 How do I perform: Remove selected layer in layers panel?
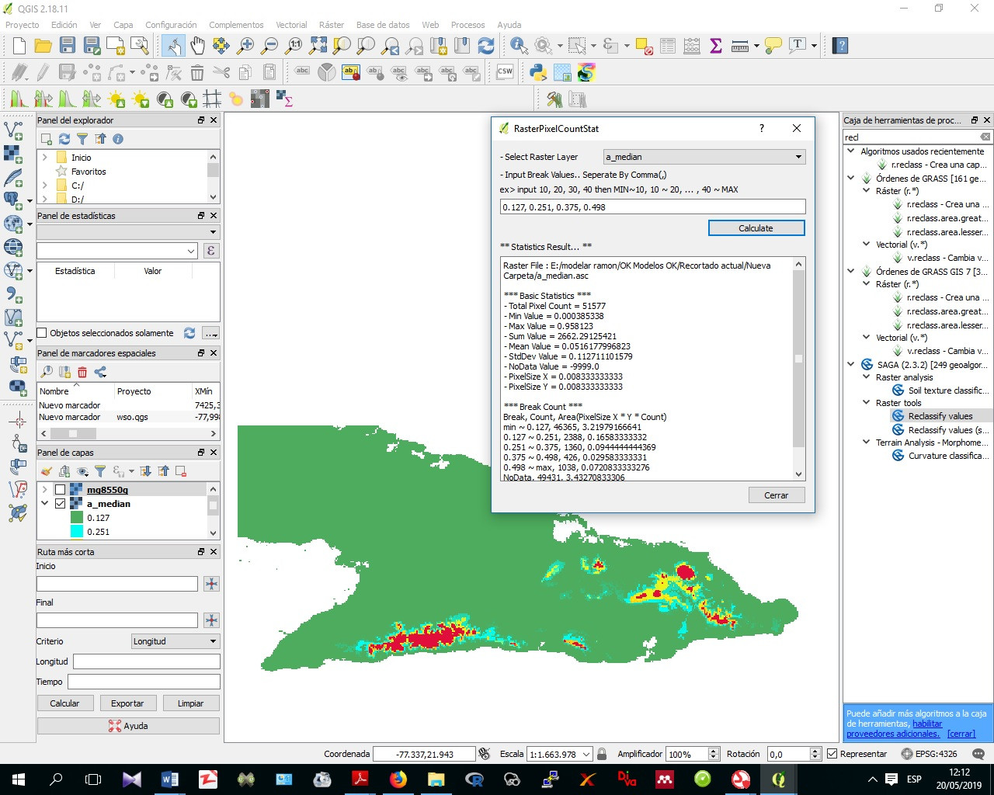click(x=181, y=471)
